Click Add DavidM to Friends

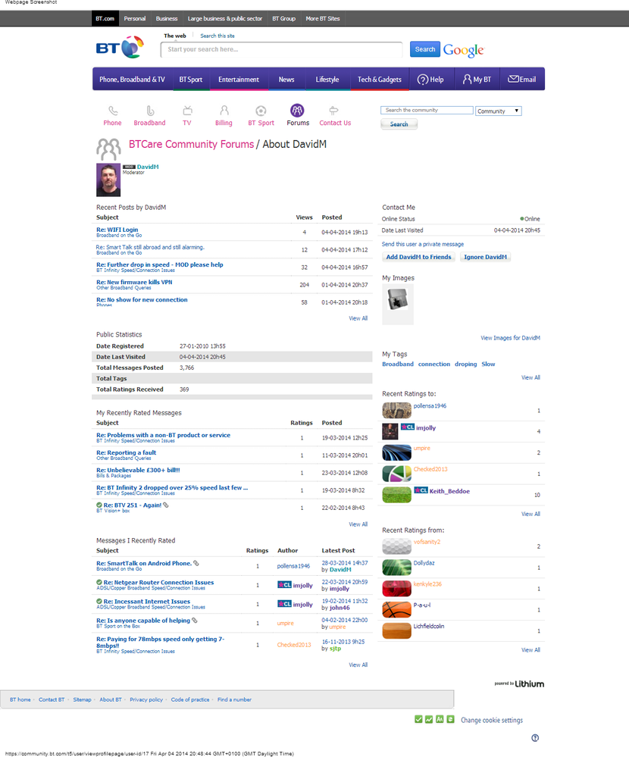418,257
